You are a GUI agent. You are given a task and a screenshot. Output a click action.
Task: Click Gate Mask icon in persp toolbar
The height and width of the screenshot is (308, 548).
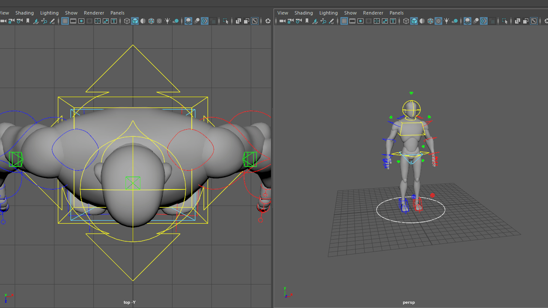click(369, 21)
